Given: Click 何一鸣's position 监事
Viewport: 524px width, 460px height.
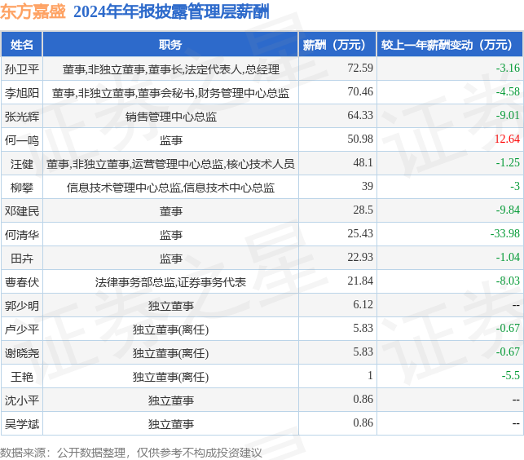Looking at the screenshot, I should (171, 140).
